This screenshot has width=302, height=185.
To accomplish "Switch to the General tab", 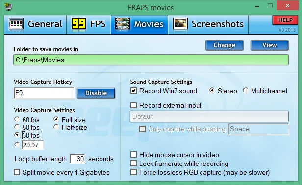I will click(x=35, y=24).
